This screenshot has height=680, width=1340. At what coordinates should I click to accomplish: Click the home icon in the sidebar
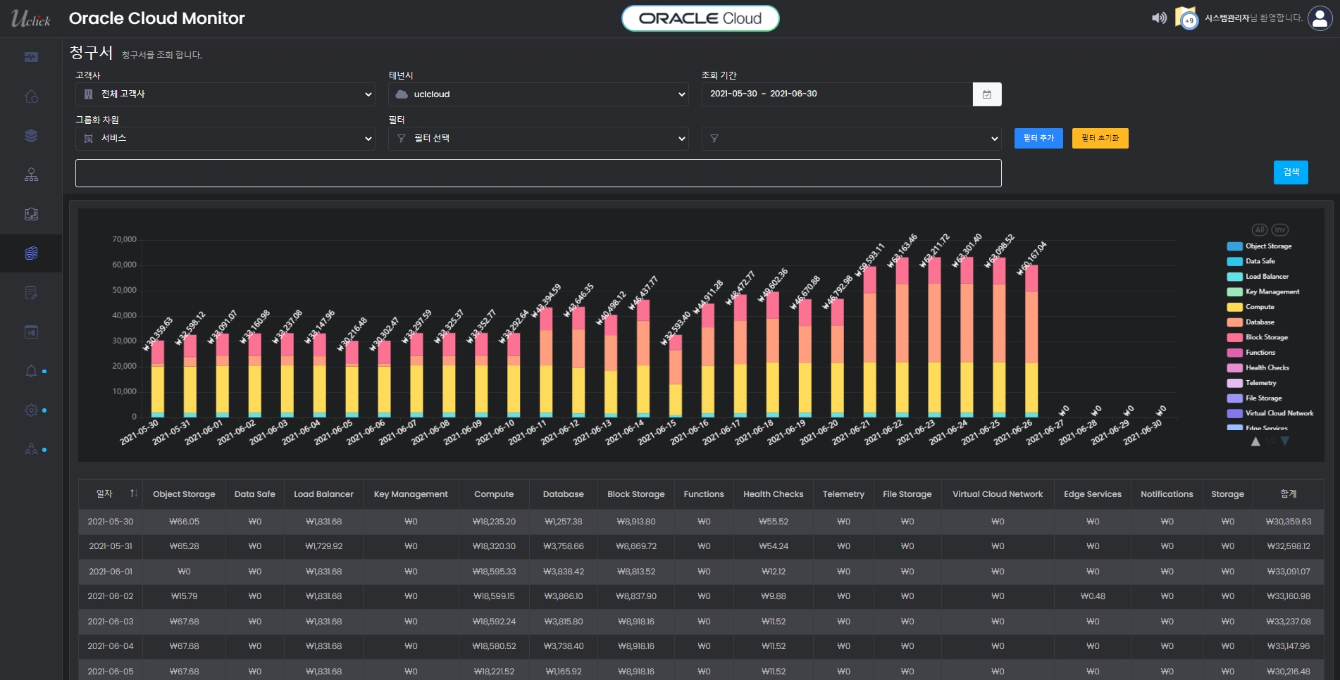click(31, 96)
